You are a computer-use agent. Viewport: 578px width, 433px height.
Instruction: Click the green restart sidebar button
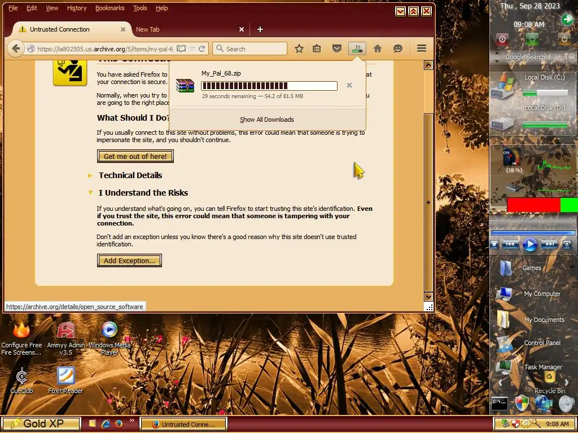pyautogui.click(x=532, y=39)
